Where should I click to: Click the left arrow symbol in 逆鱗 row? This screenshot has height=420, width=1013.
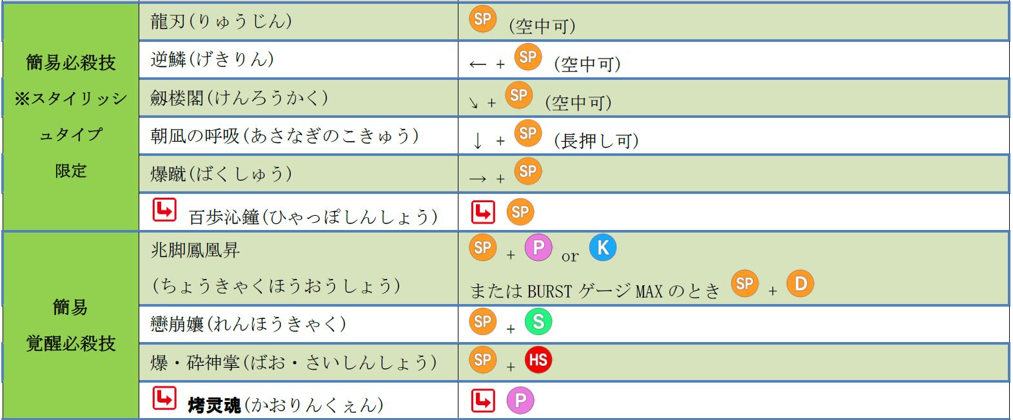(x=478, y=64)
